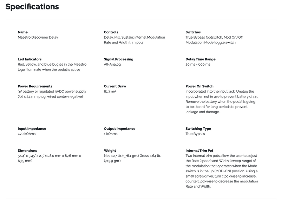The height and width of the screenshot is (200, 281).
Task: Click the Delay Time Range label
Action: (200, 59)
